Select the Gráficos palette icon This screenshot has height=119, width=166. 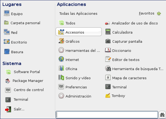click(x=61, y=41)
